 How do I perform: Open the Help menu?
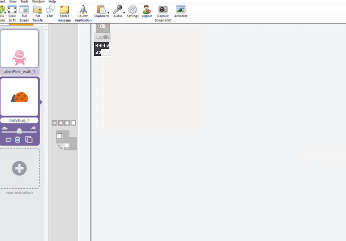52,2
